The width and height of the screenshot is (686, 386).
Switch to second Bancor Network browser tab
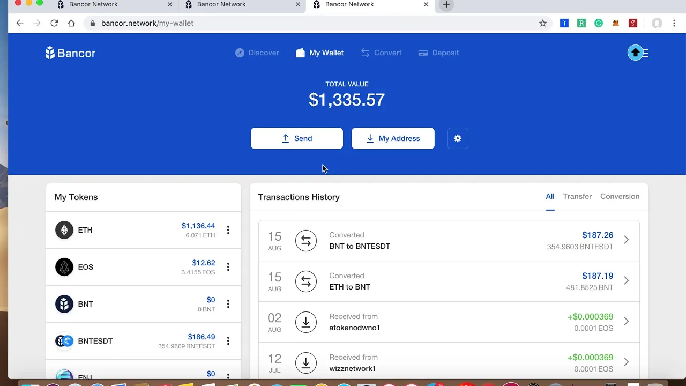(x=242, y=5)
